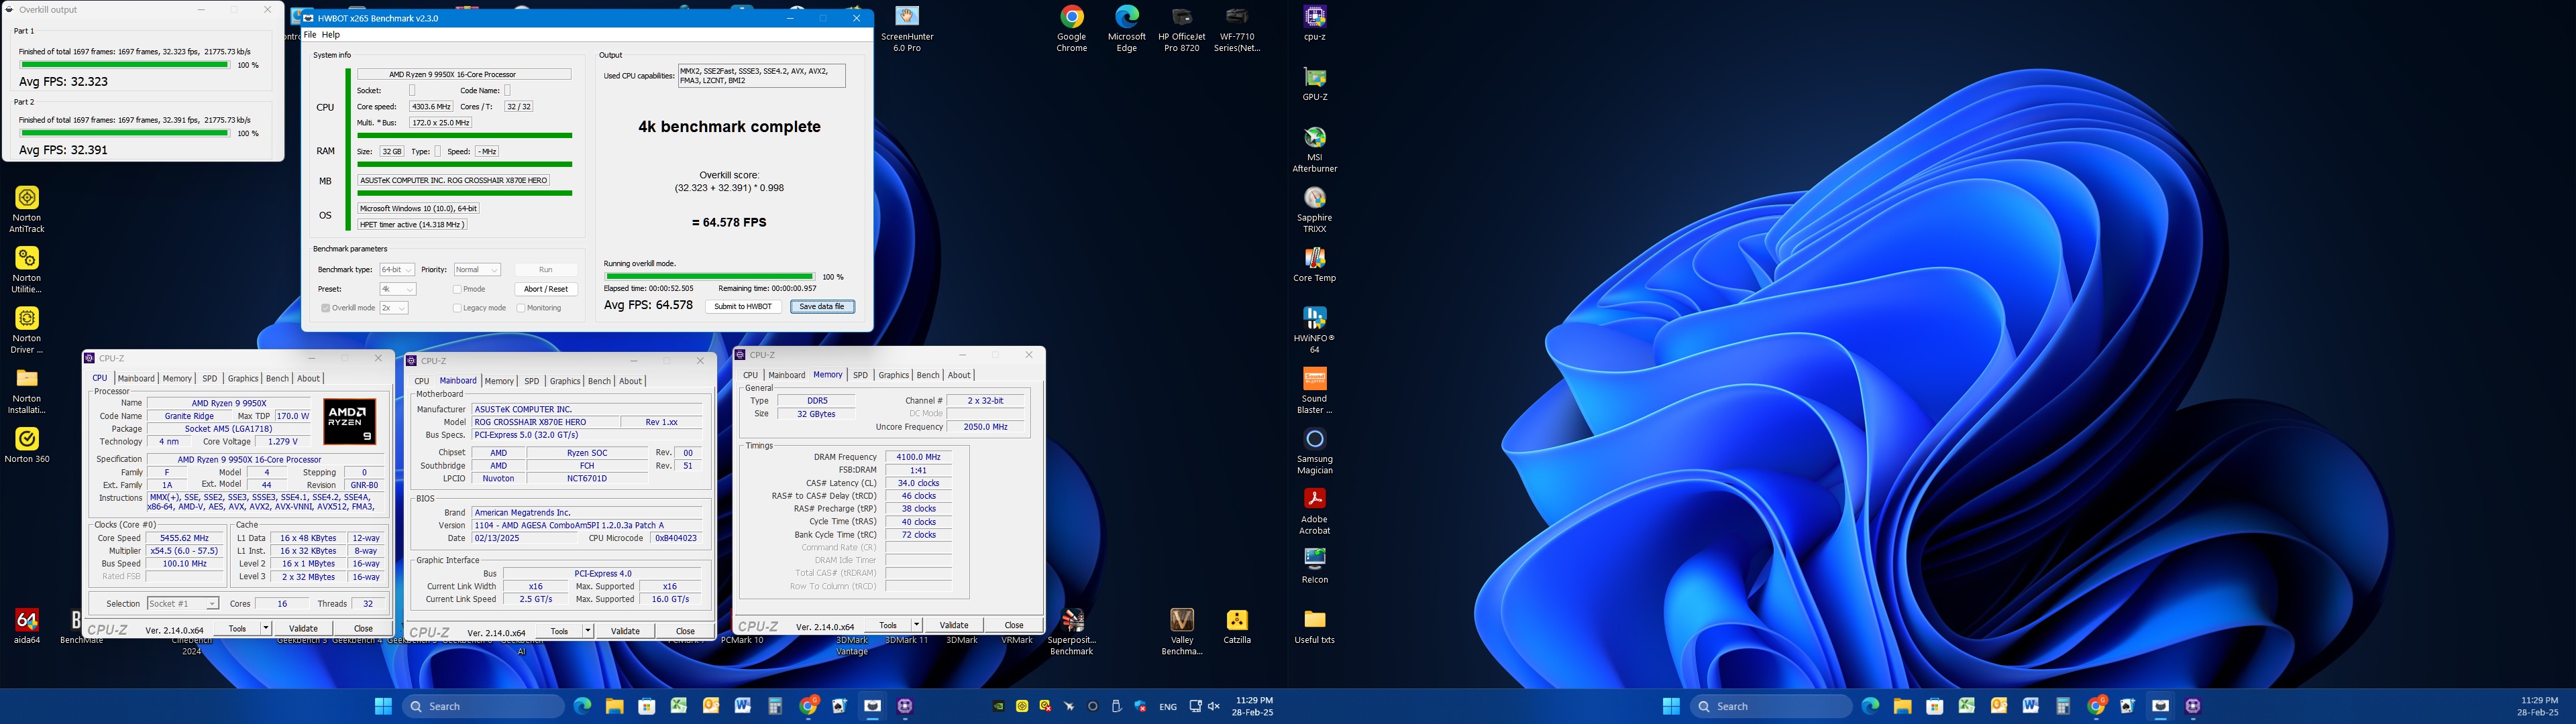Click the AMD Ryzen 9 logo in CPU-Z

[x=350, y=421]
